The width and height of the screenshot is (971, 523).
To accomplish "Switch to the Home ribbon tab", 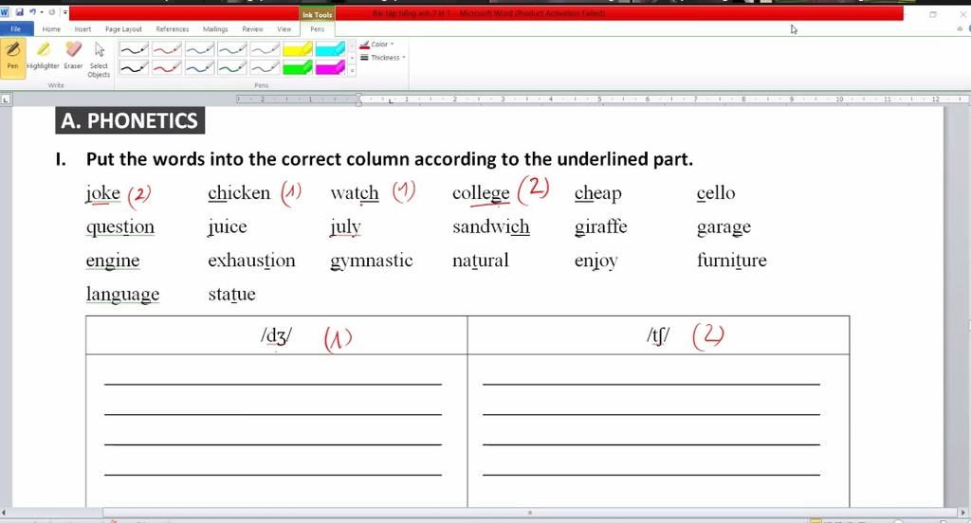I will [x=51, y=29].
